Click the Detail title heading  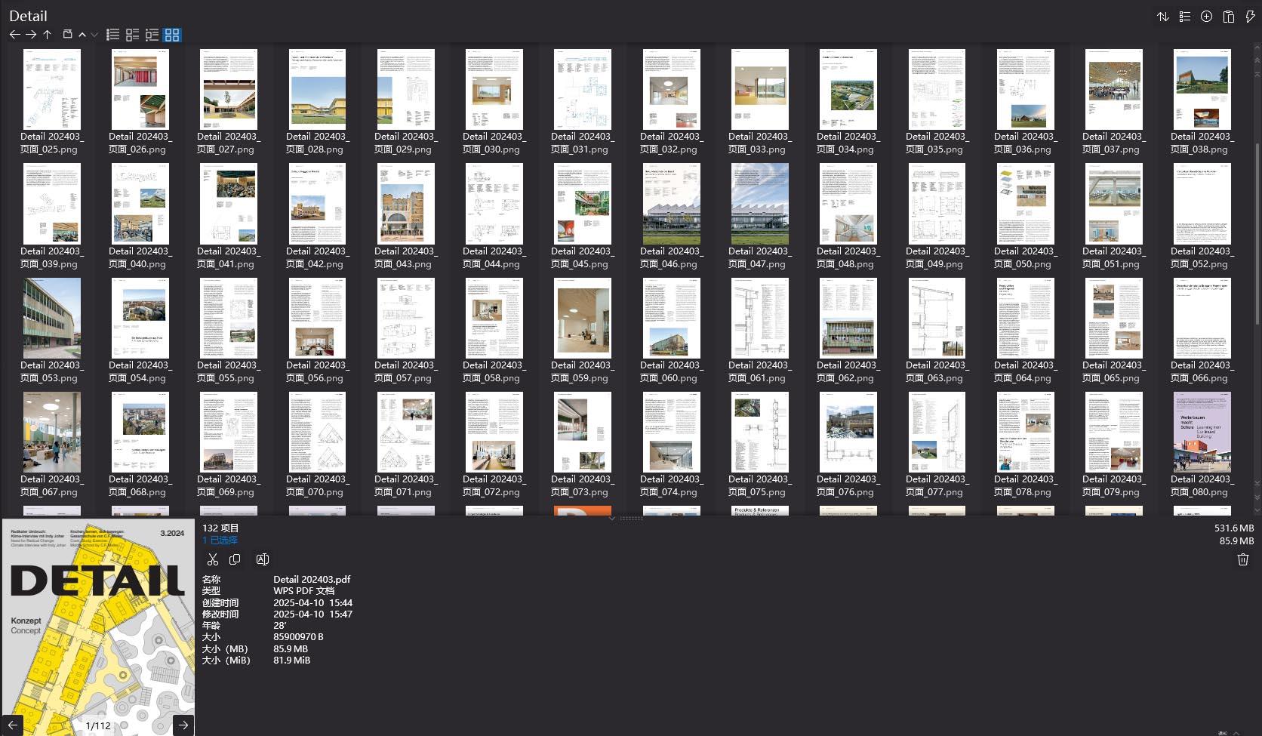coord(29,15)
